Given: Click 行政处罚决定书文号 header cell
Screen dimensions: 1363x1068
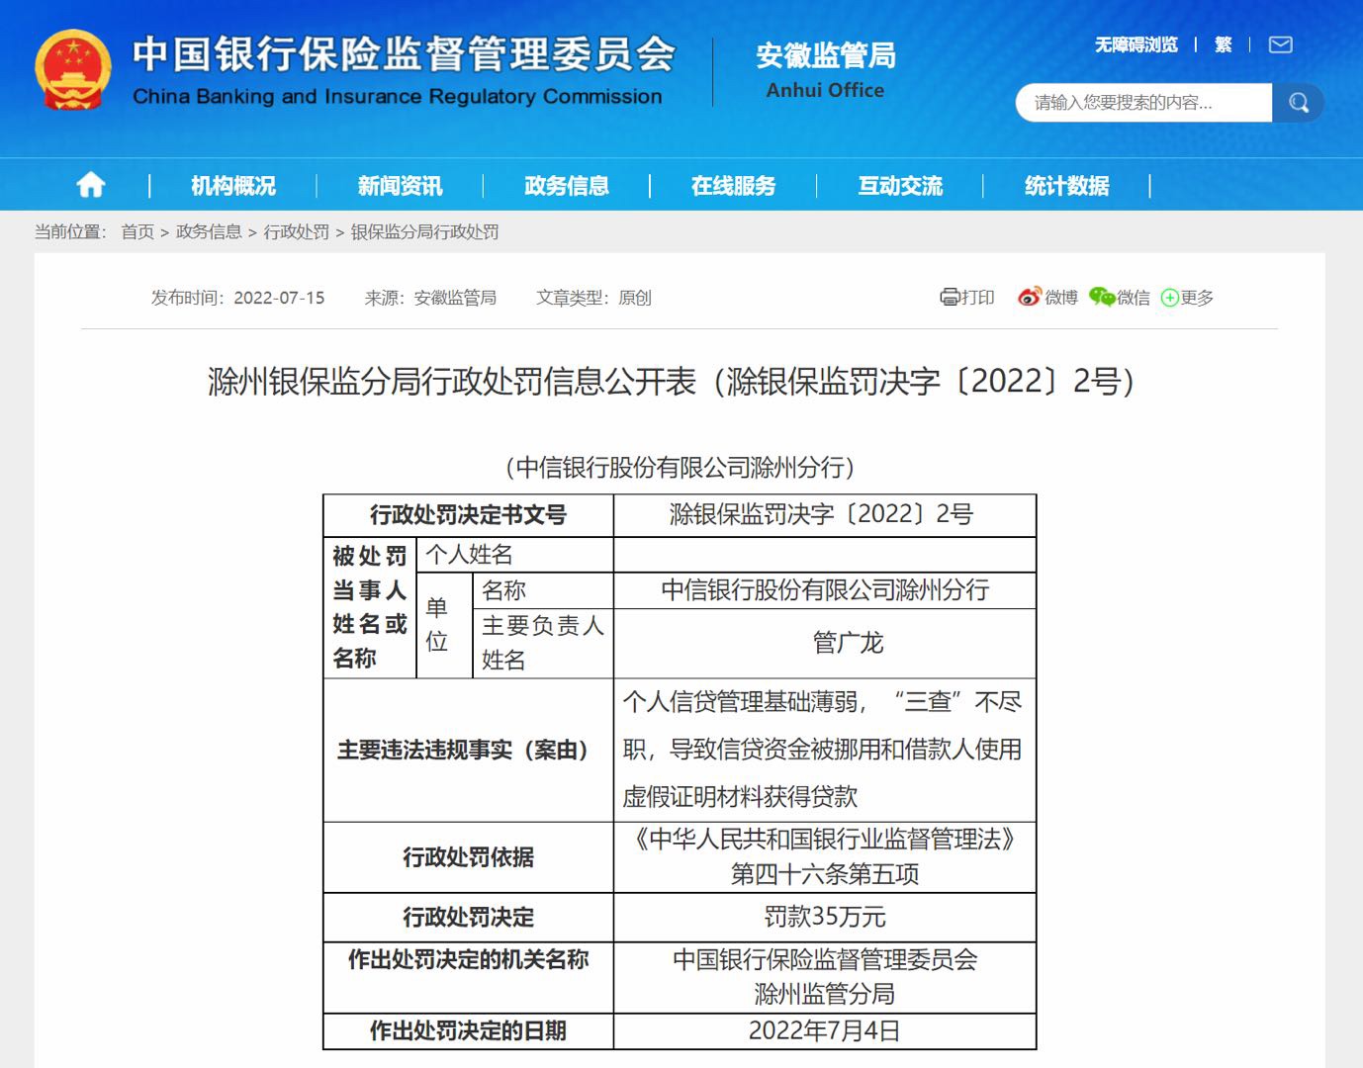Looking at the screenshot, I should pos(469,515).
